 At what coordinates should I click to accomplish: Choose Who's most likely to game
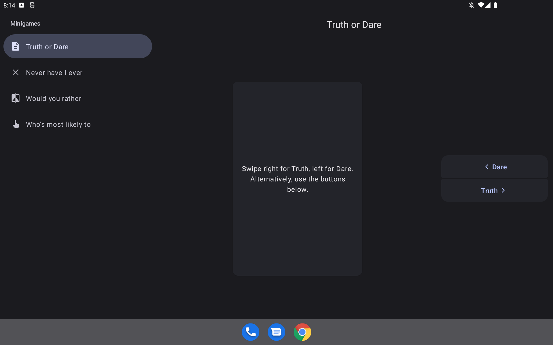[58, 124]
